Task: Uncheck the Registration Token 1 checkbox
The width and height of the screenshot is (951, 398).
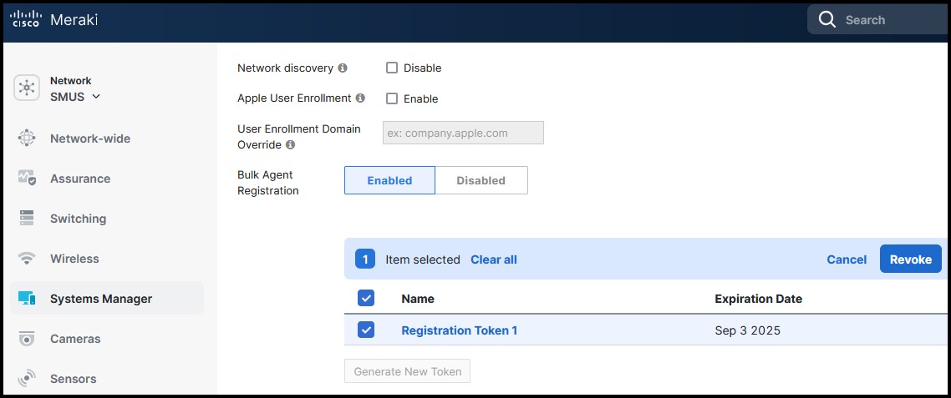Action: pyautogui.click(x=366, y=330)
